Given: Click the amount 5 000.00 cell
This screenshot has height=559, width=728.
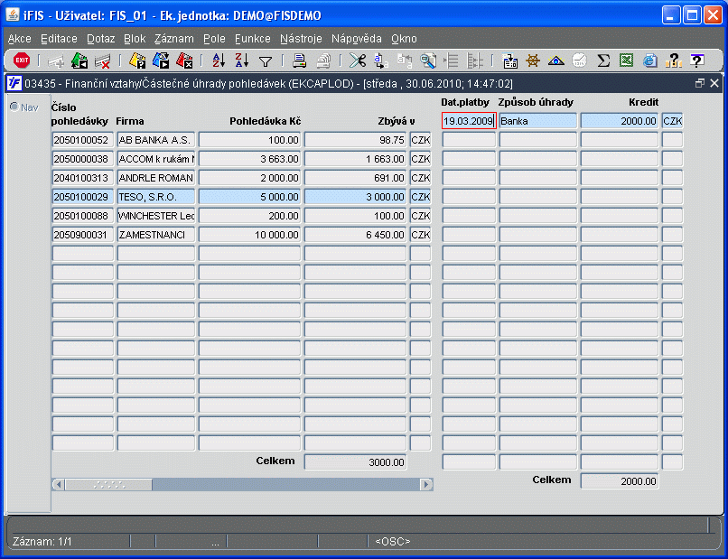Looking at the screenshot, I should point(250,197).
